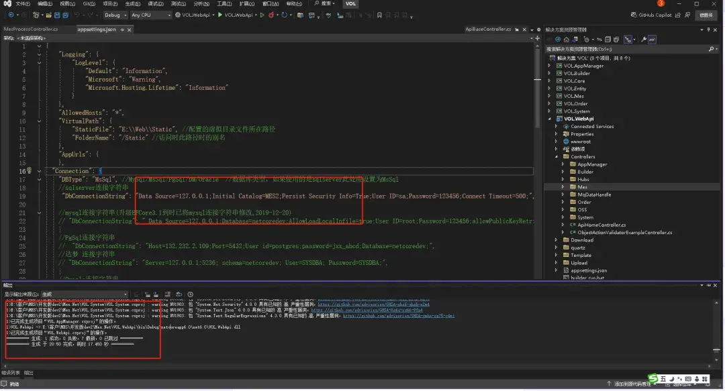This screenshot has width=725, height=391.
Task: Toggle word wrap in the Output panel
Action: pyautogui.click(x=179, y=295)
